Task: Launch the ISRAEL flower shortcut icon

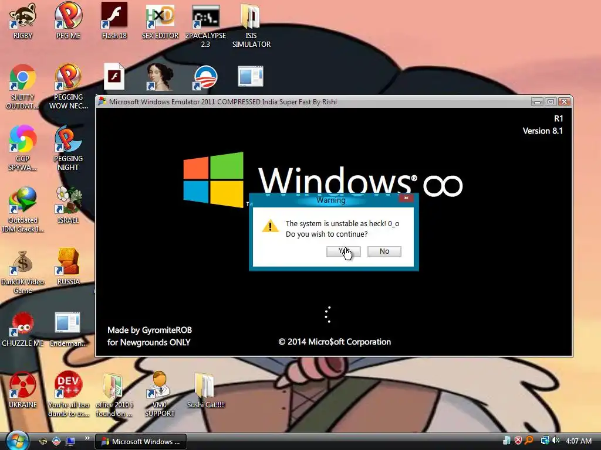Action: 68,206
